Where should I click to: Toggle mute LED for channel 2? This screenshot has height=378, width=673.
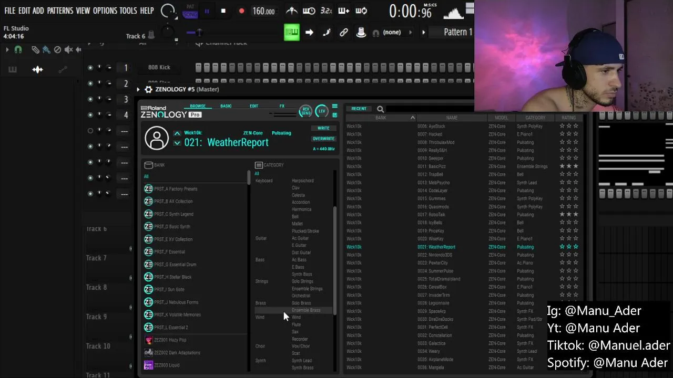pyautogui.click(x=90, y=83)
